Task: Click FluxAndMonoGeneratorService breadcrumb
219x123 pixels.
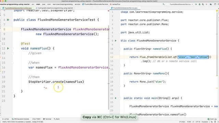Action: point(95,4)
